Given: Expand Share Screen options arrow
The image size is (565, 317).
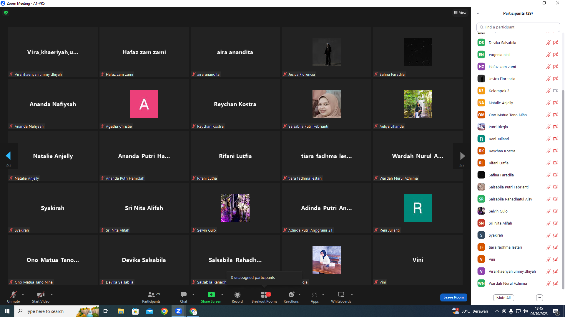Looking at the screenshot, I should click(x=222, y=295).
